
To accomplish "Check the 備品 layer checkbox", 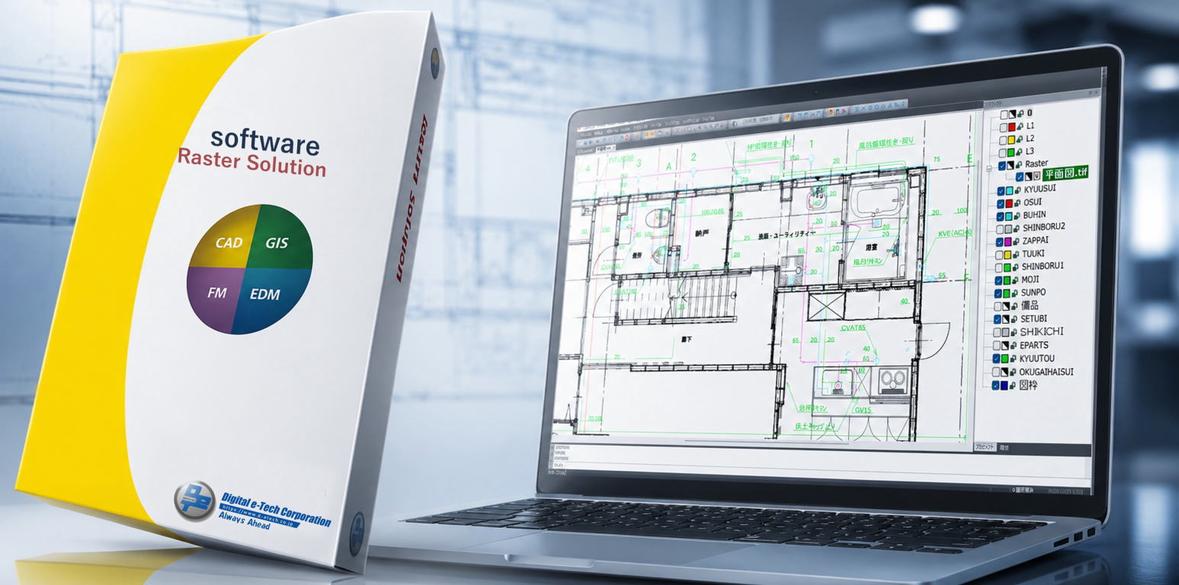I will (x=999, y=307).
